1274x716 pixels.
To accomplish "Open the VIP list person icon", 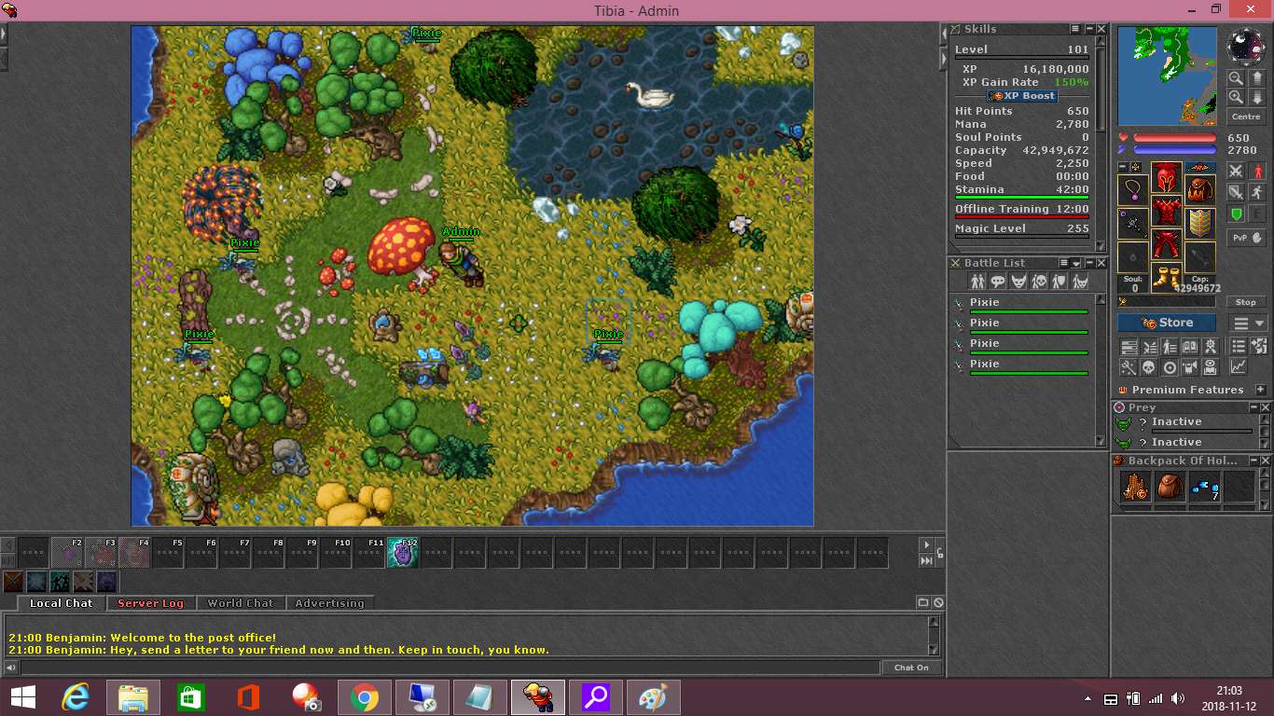I will point(1170,347).
